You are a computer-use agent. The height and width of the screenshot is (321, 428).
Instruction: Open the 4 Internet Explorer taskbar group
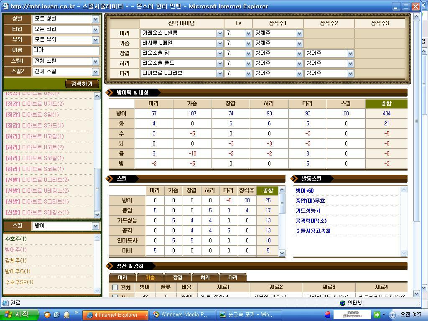113,314
